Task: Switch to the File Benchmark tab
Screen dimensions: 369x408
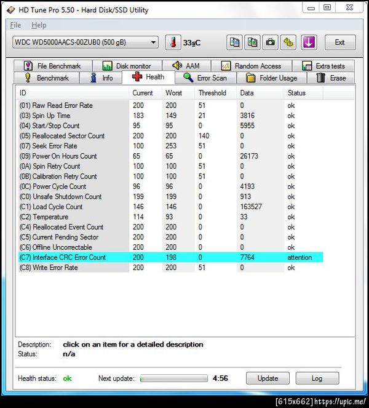Action: 53,66
